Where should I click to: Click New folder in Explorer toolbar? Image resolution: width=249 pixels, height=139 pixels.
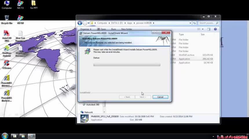(127, 29)
